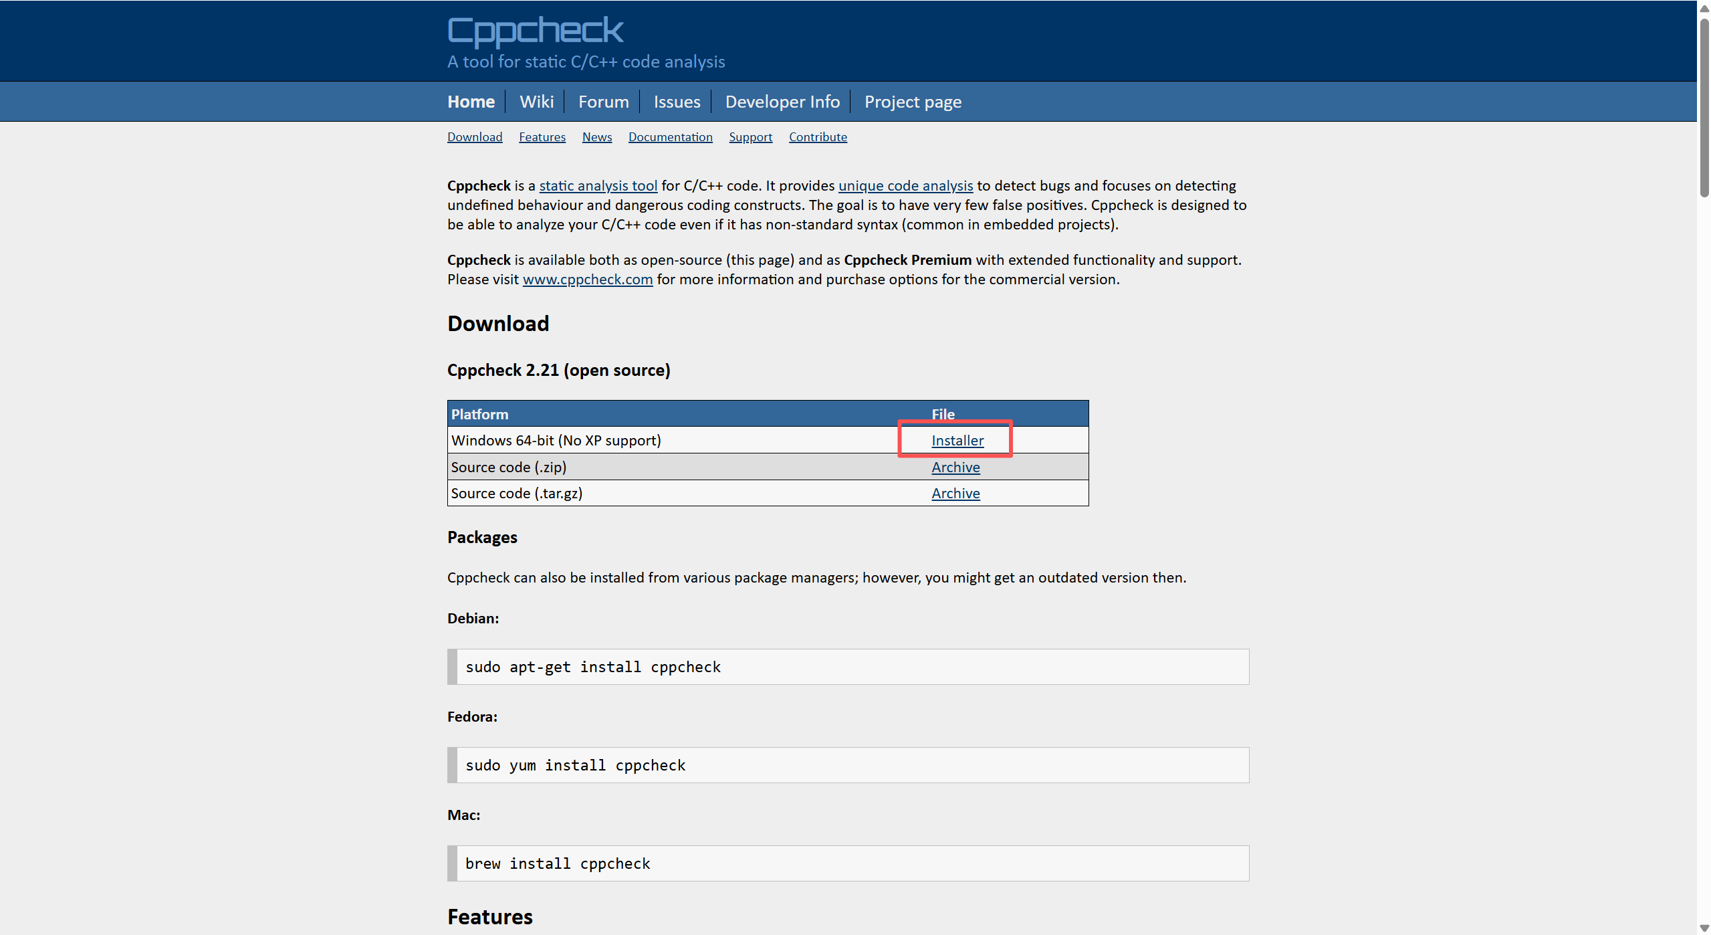Click the vertical scrollbar thumb
Image resolution: width=1711 pixels, height=935 pixels.
(1704, 107)
